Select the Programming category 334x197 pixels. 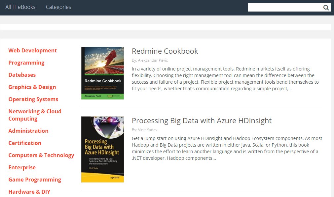(x=26, y=63)
